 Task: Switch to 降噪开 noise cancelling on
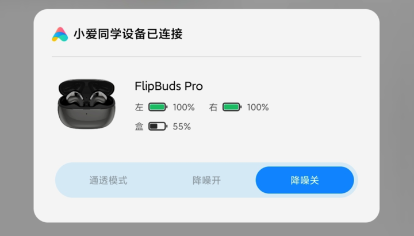[206, 180]
